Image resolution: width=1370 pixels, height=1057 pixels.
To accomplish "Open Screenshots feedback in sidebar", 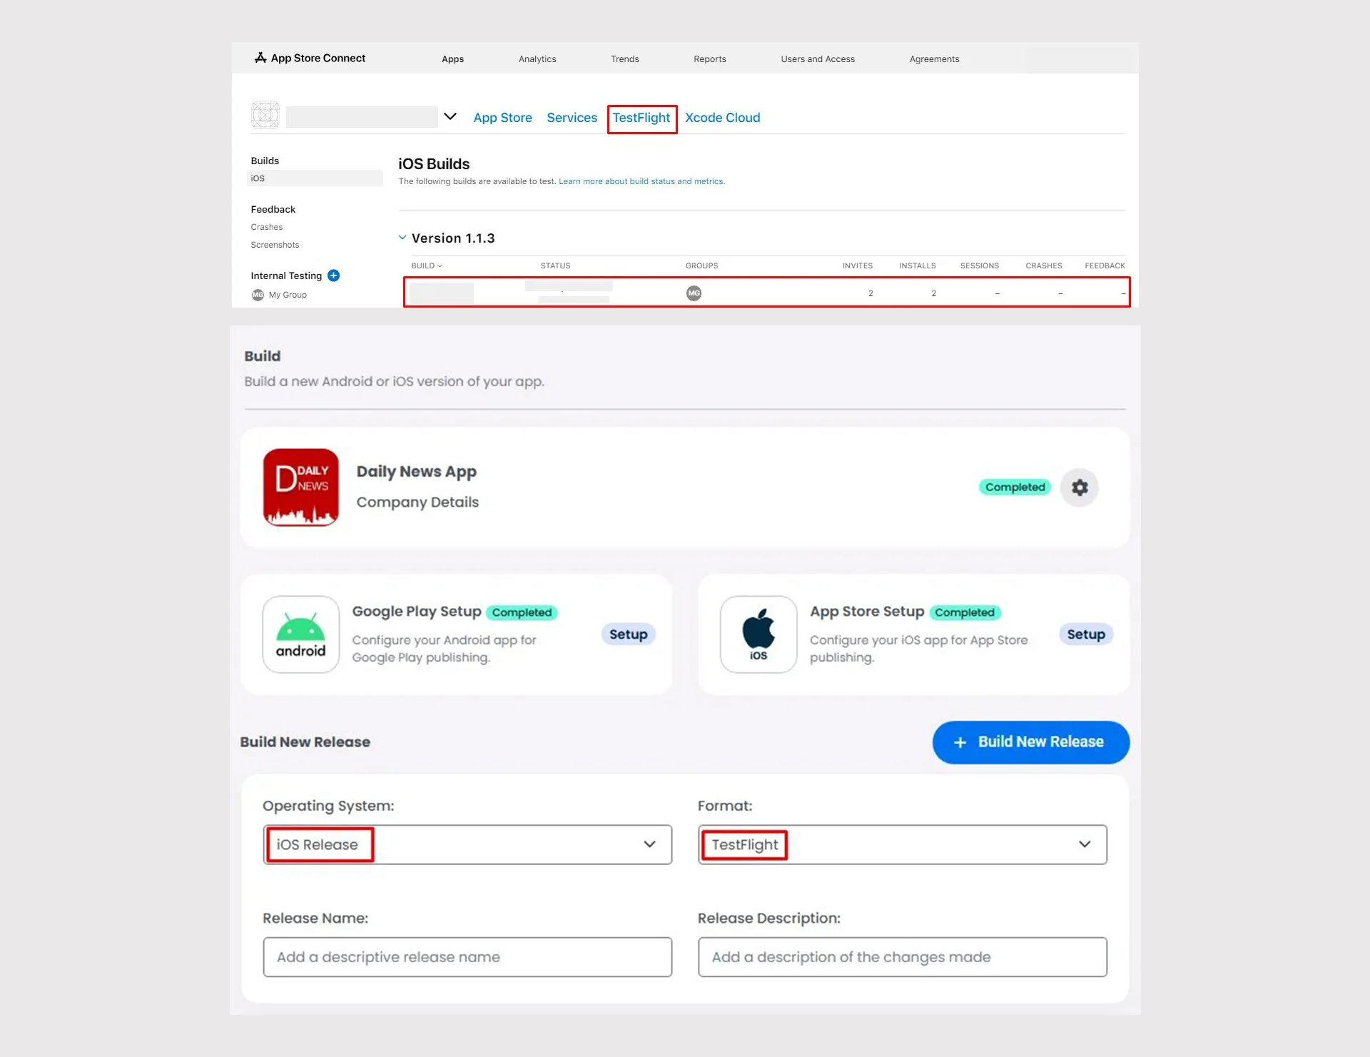I will [x=275, y=245].
